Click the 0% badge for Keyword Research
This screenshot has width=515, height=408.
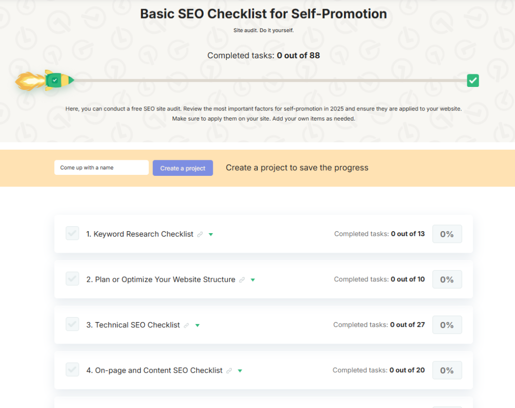[x=447, y=234]
